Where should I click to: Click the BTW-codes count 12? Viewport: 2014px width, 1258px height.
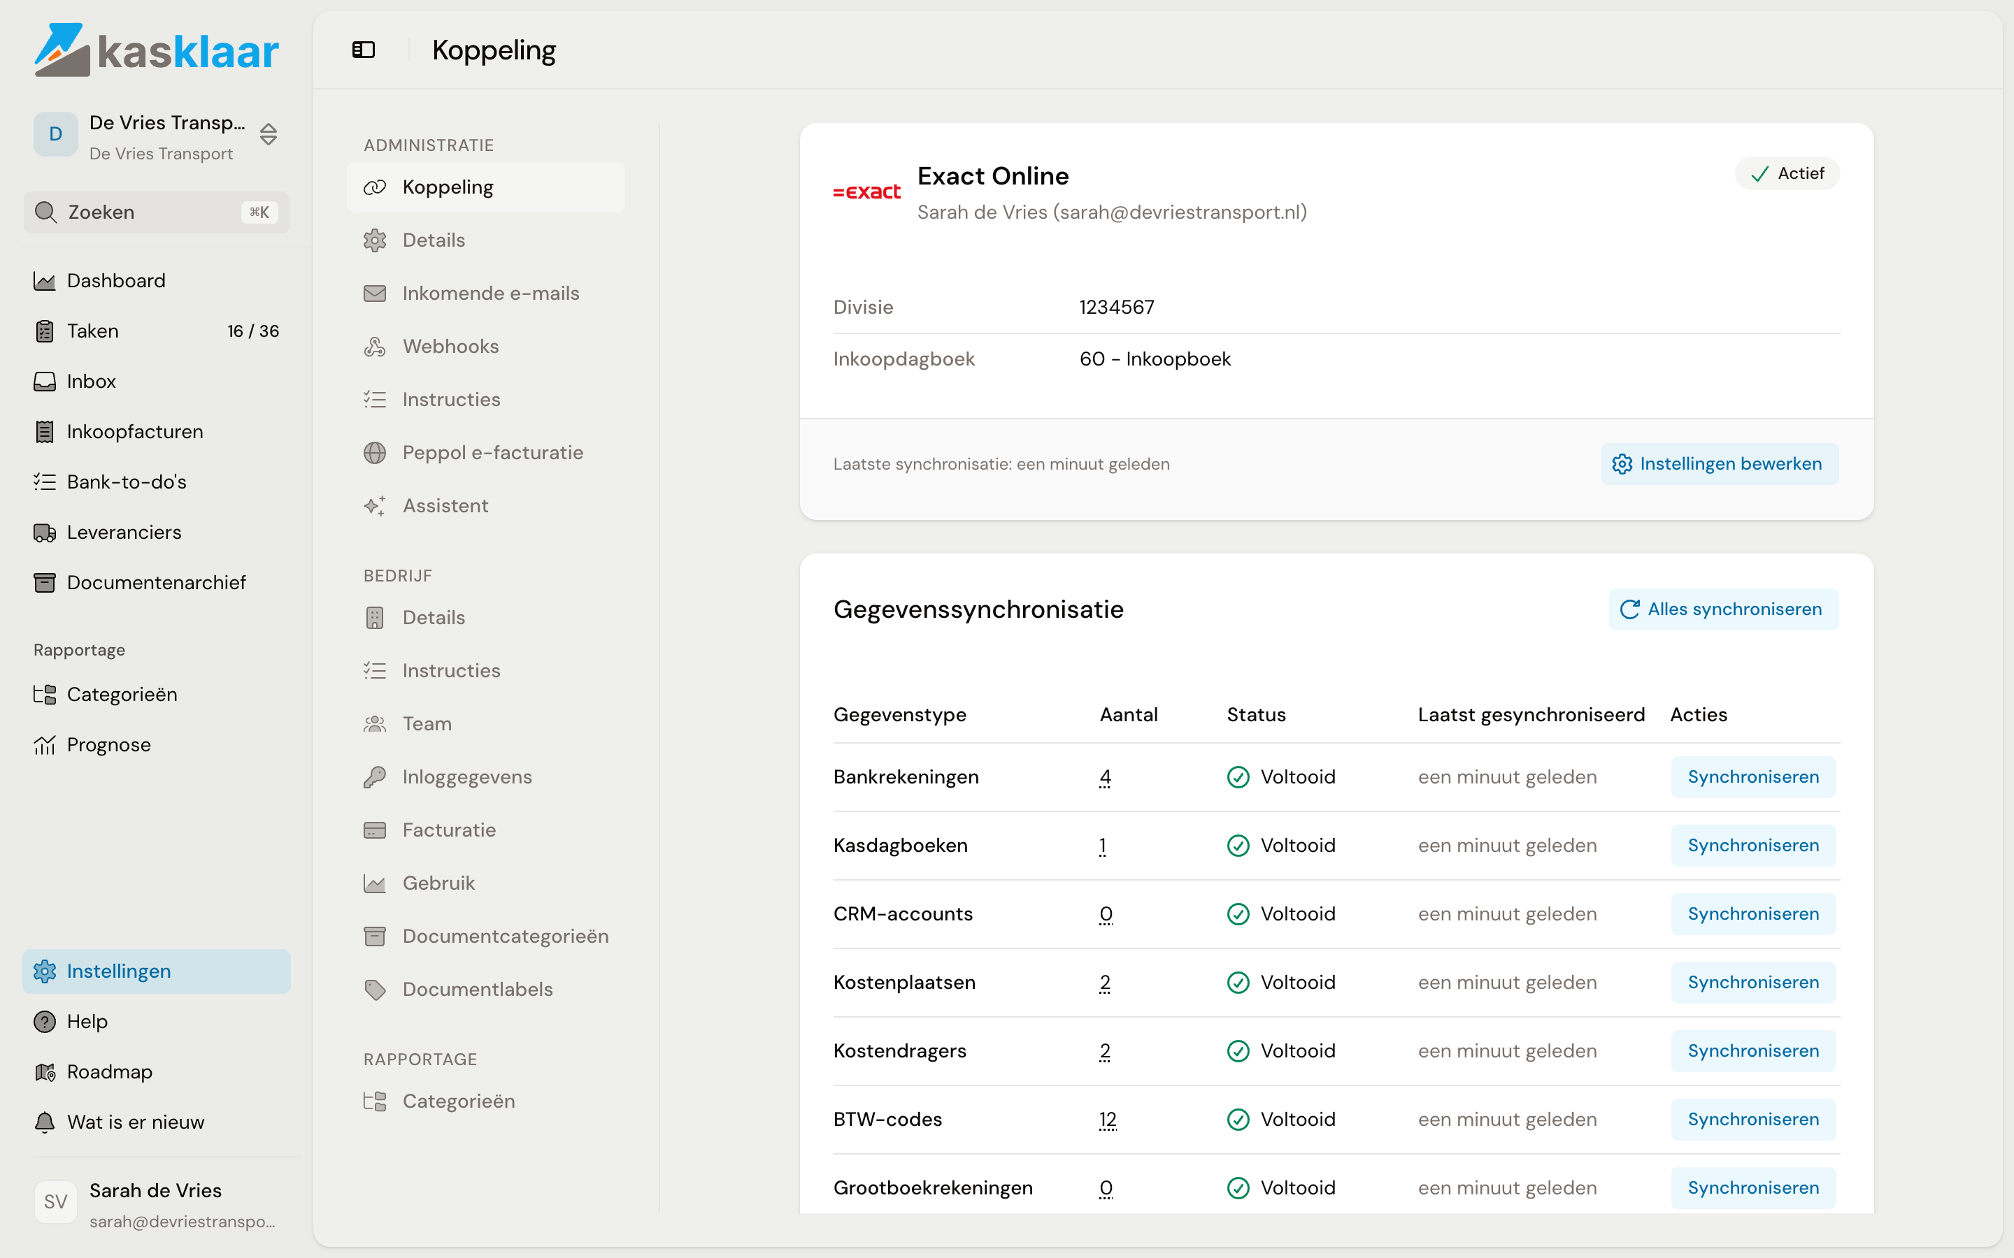[x=1108, y=1120]
